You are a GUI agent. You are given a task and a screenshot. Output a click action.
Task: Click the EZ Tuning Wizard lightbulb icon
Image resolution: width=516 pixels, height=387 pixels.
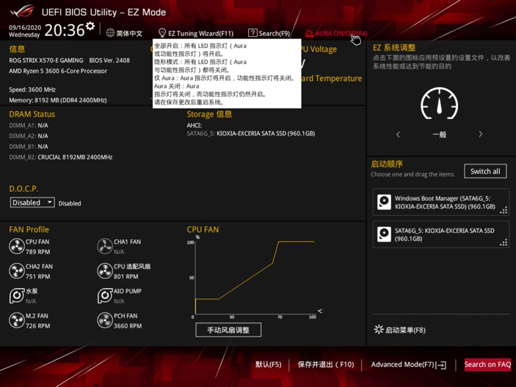[x=162, y=33]
